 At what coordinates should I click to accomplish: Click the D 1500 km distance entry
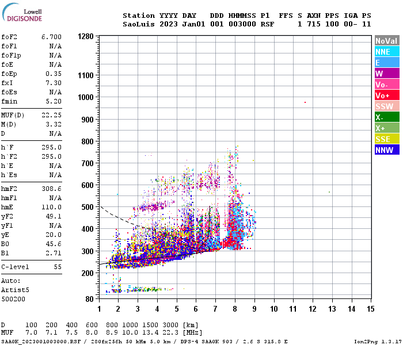150,325
